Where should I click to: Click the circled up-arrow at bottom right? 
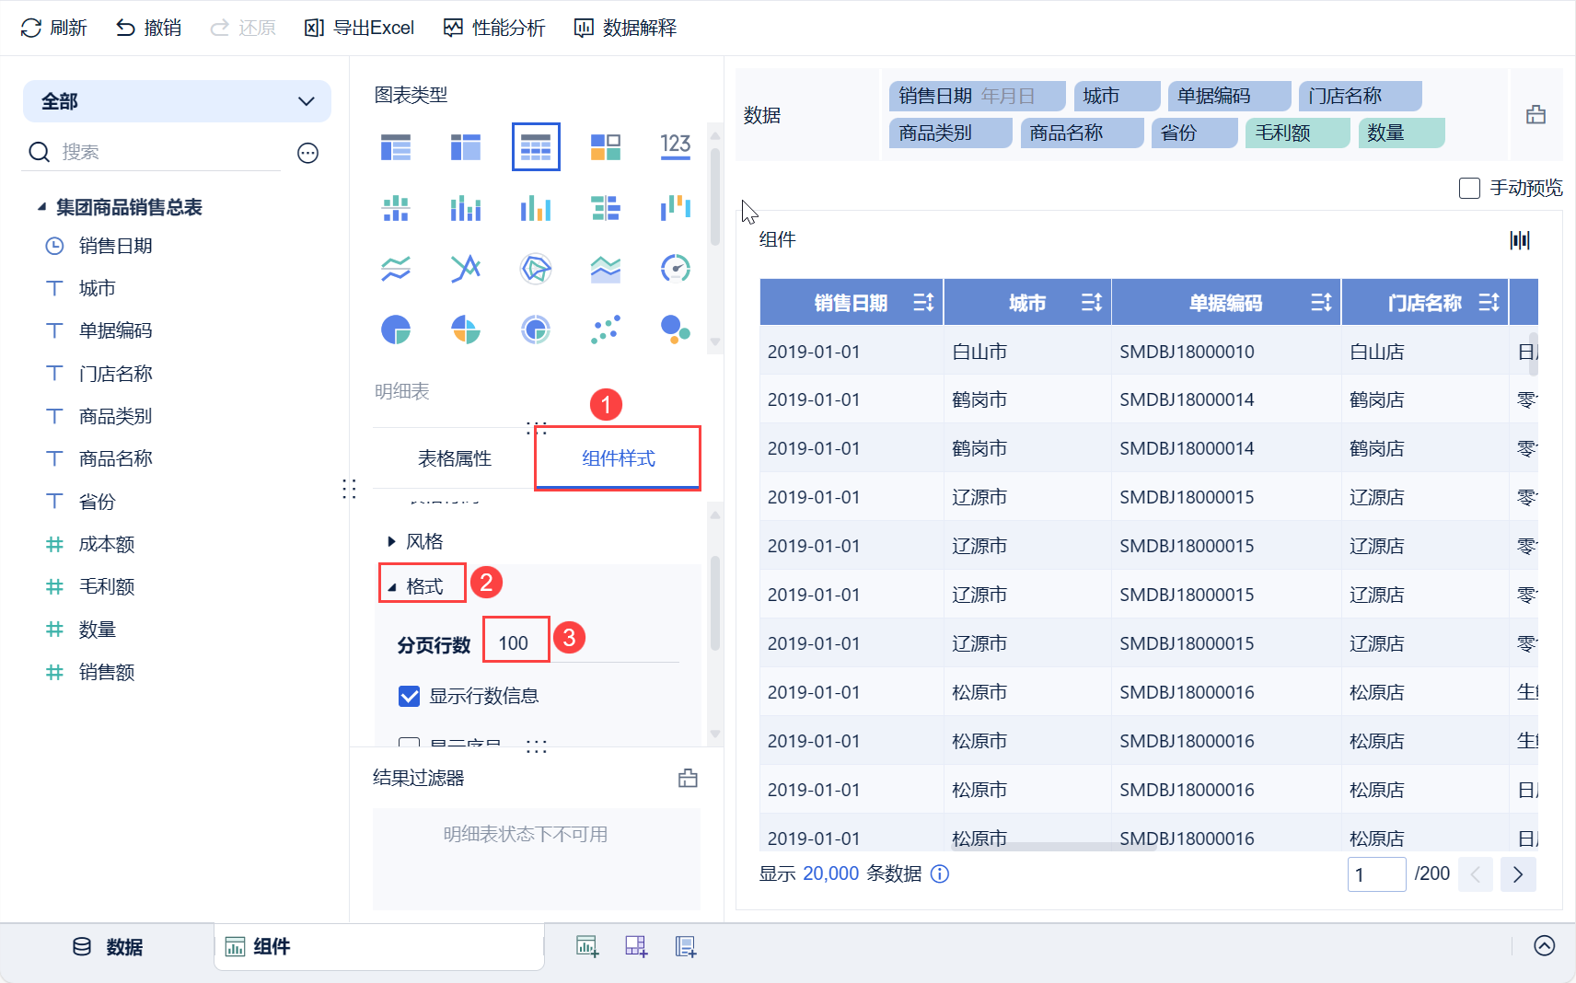(x=1545, y=946)
